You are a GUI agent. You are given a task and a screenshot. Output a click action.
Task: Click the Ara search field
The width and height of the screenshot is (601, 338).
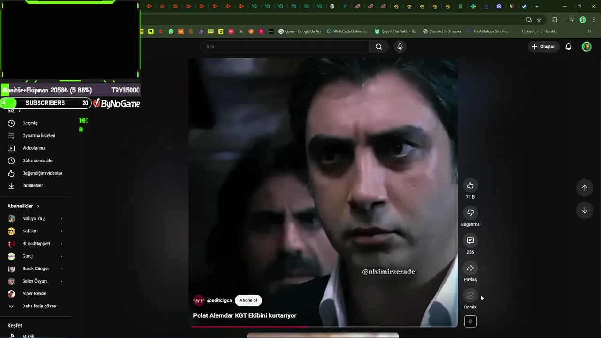pyautogui.click(x=285, y=46)
